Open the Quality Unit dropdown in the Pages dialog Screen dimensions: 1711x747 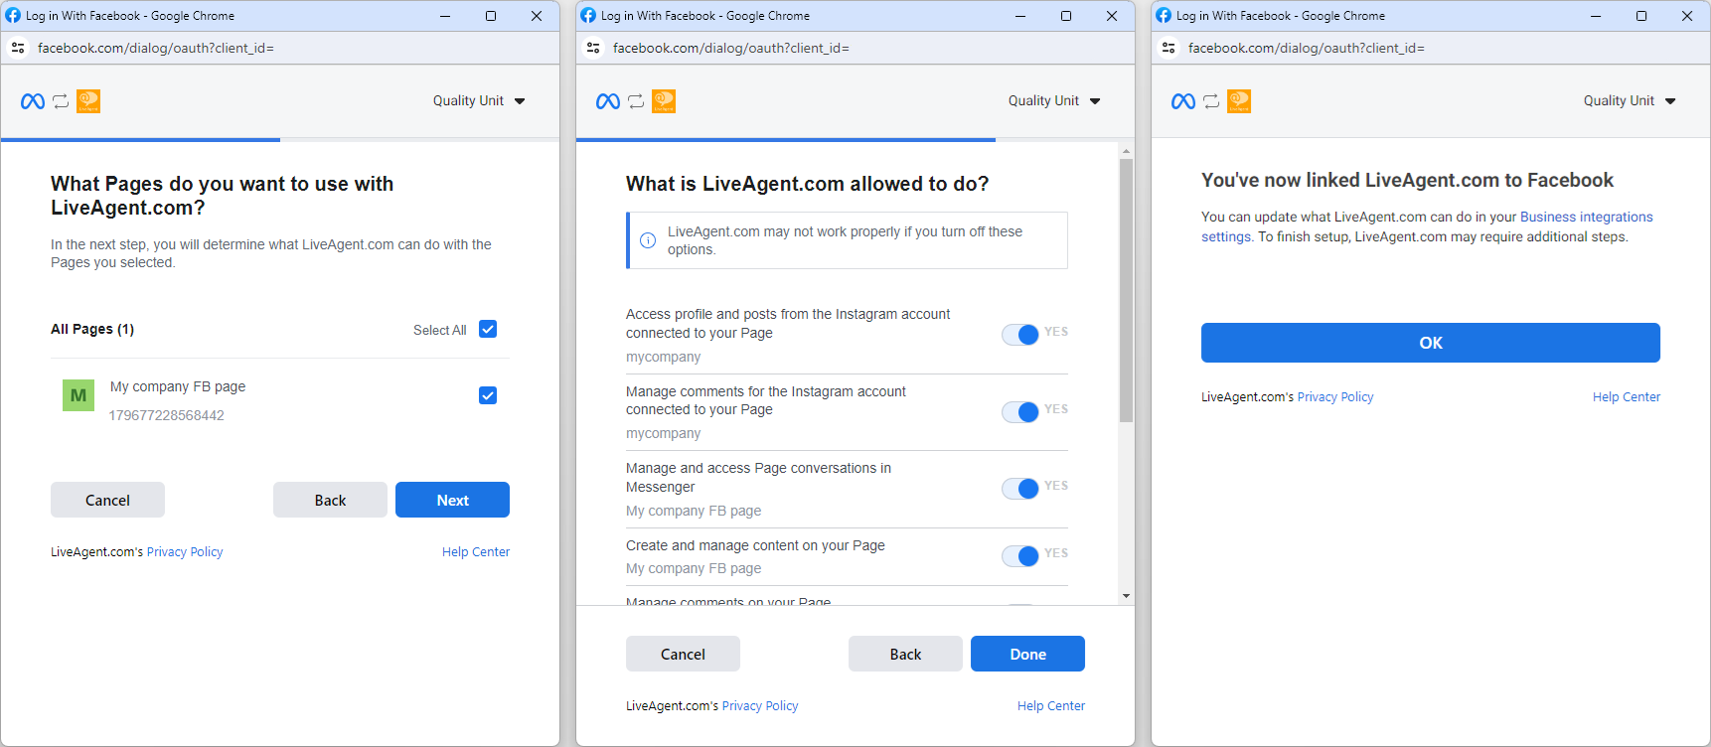click(479, 101)
